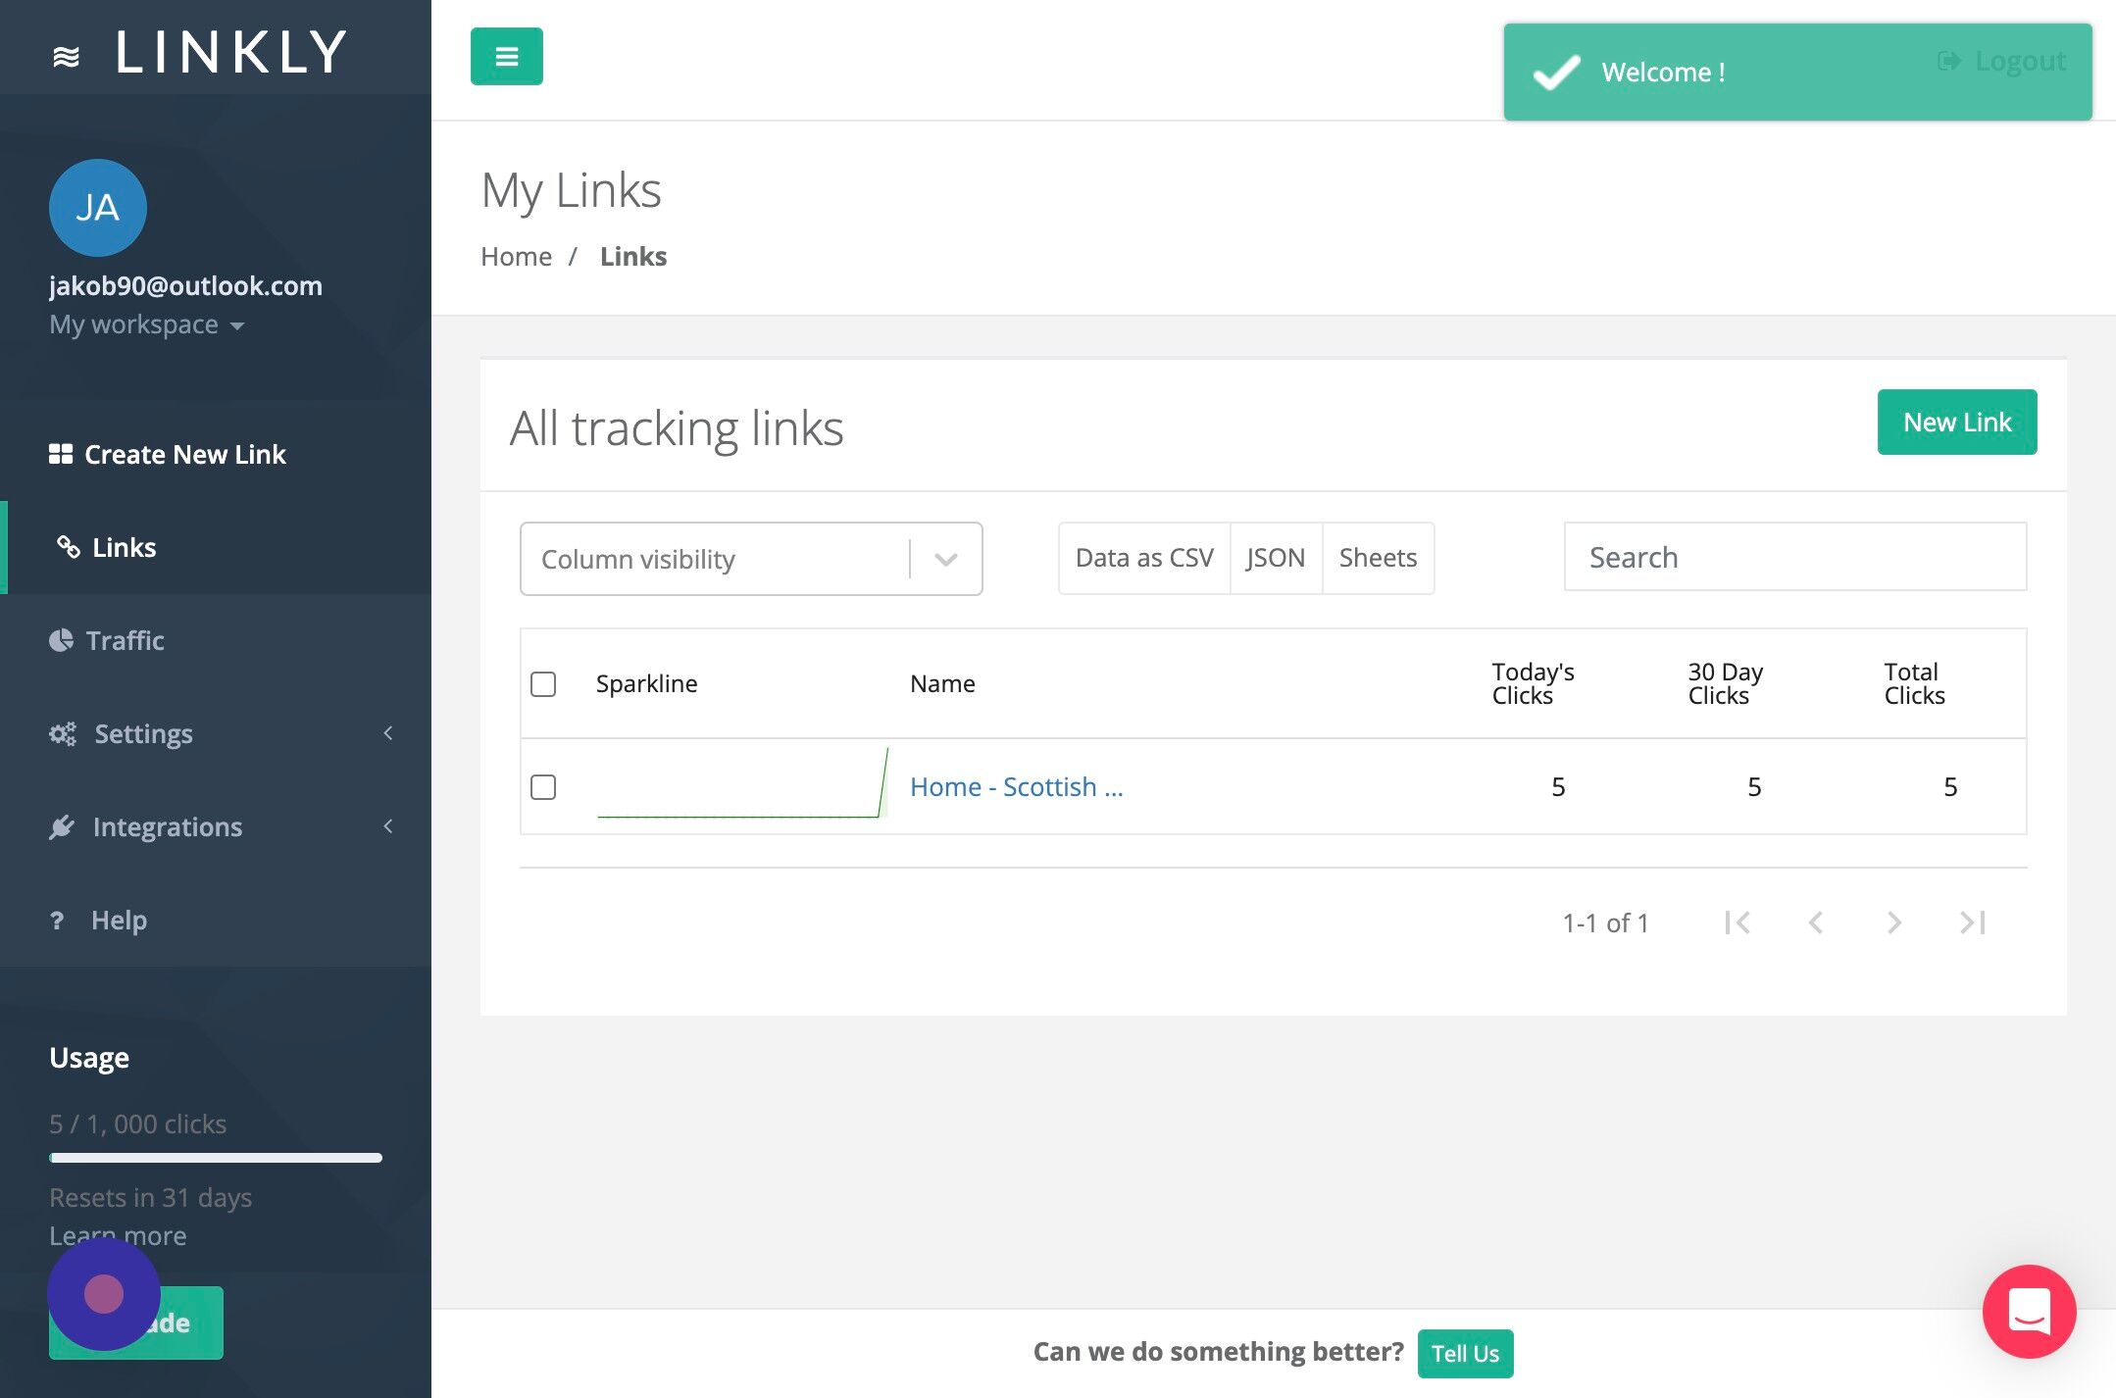
Task: Click the next page arrow
Action: click(x=1893, y=923)
